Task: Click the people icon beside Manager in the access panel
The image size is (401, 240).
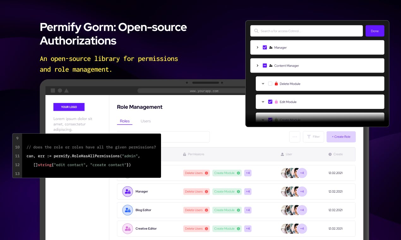Action: (271, 47)
